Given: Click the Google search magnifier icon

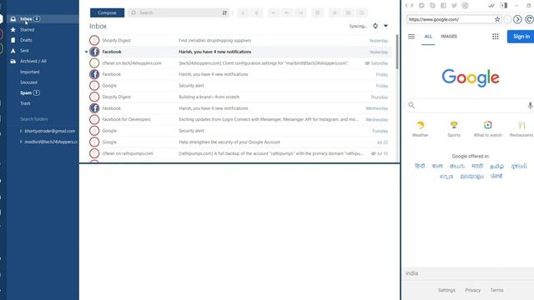Looking at the screenshot, I should tap(411, 106).
